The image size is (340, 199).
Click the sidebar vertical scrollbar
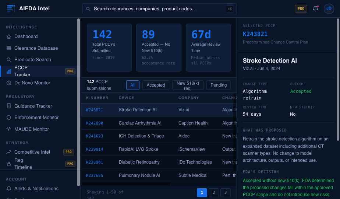click(78, 102)
